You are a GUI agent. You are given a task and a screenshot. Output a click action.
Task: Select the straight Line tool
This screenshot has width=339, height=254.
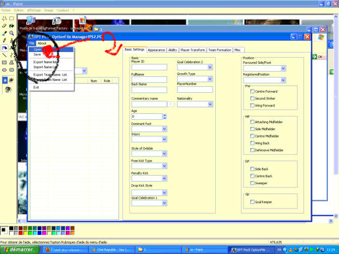coord(5,55)
